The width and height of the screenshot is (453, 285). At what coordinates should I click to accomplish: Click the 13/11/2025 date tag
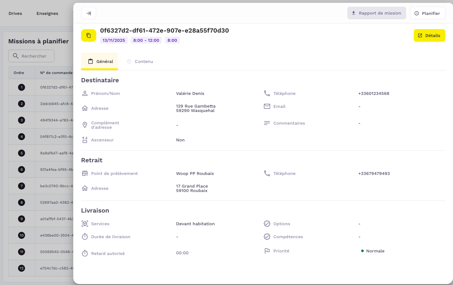tap(114, 40)
